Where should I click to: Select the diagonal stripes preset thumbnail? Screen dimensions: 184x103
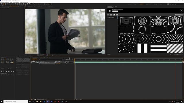pyautogui.click(x=175, y=48)
